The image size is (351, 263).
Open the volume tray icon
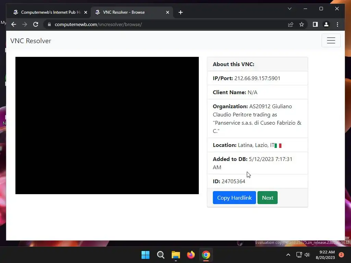pos(307,255)
